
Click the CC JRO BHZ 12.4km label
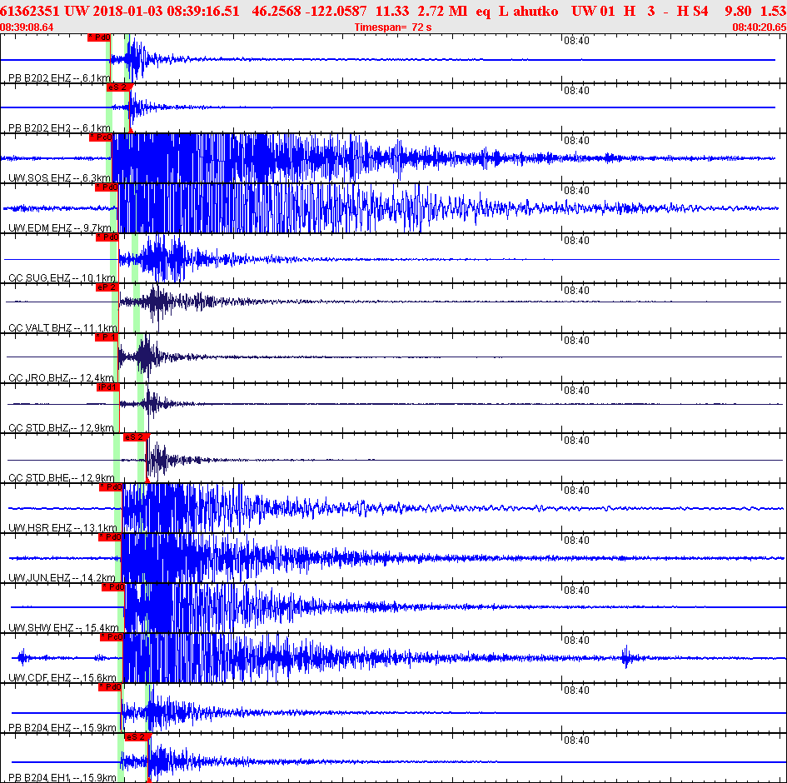click(61, 378)
